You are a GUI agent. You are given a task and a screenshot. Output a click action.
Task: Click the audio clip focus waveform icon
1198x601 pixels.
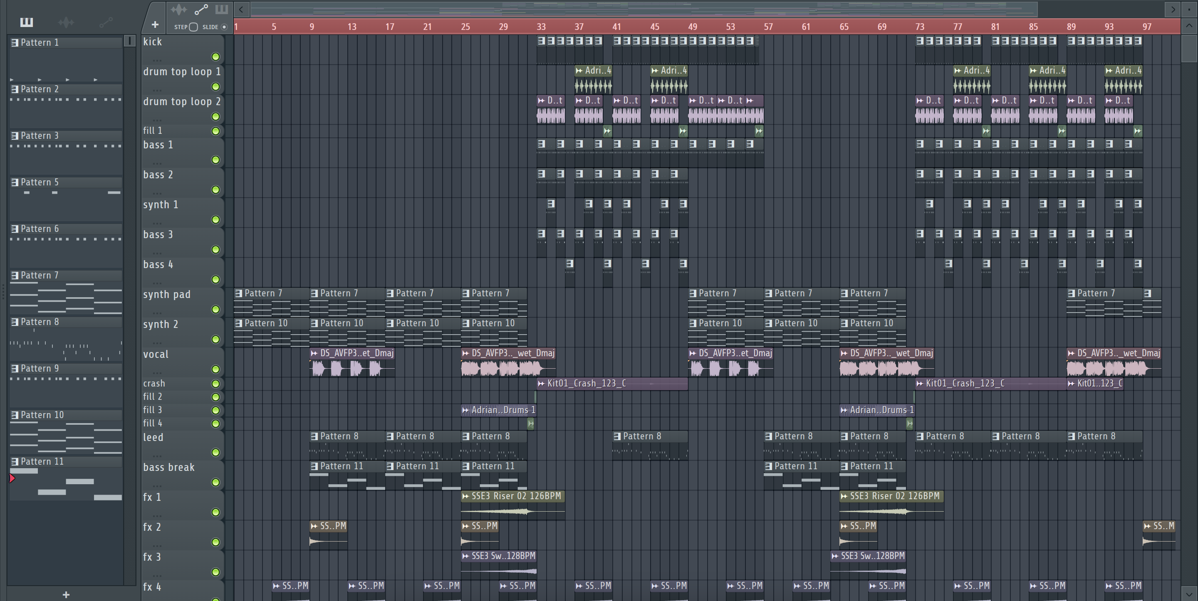click(x=178, y=9)
